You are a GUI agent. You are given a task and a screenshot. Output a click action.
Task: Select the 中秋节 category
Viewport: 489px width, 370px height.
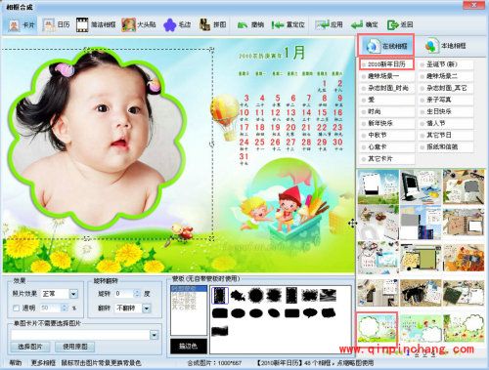tap(387, 135)
